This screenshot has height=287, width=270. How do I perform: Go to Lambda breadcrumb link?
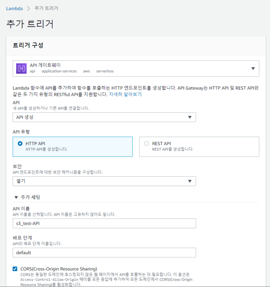(15, 8)
